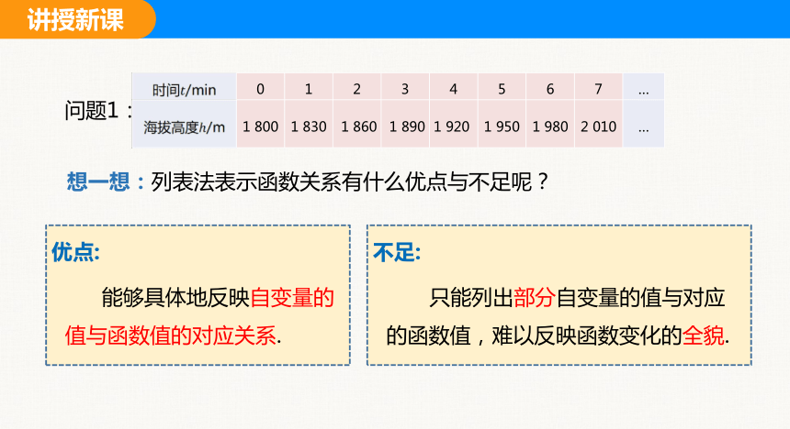Select the red text 自变量的
Image resolution: width=790 pixels, height=429 pixels.
pyautogui.click(x=292, y=297)
